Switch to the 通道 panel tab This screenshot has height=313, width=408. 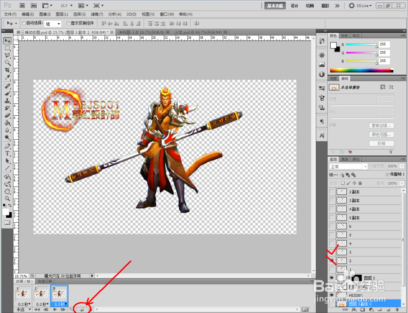tap(344, 159)
